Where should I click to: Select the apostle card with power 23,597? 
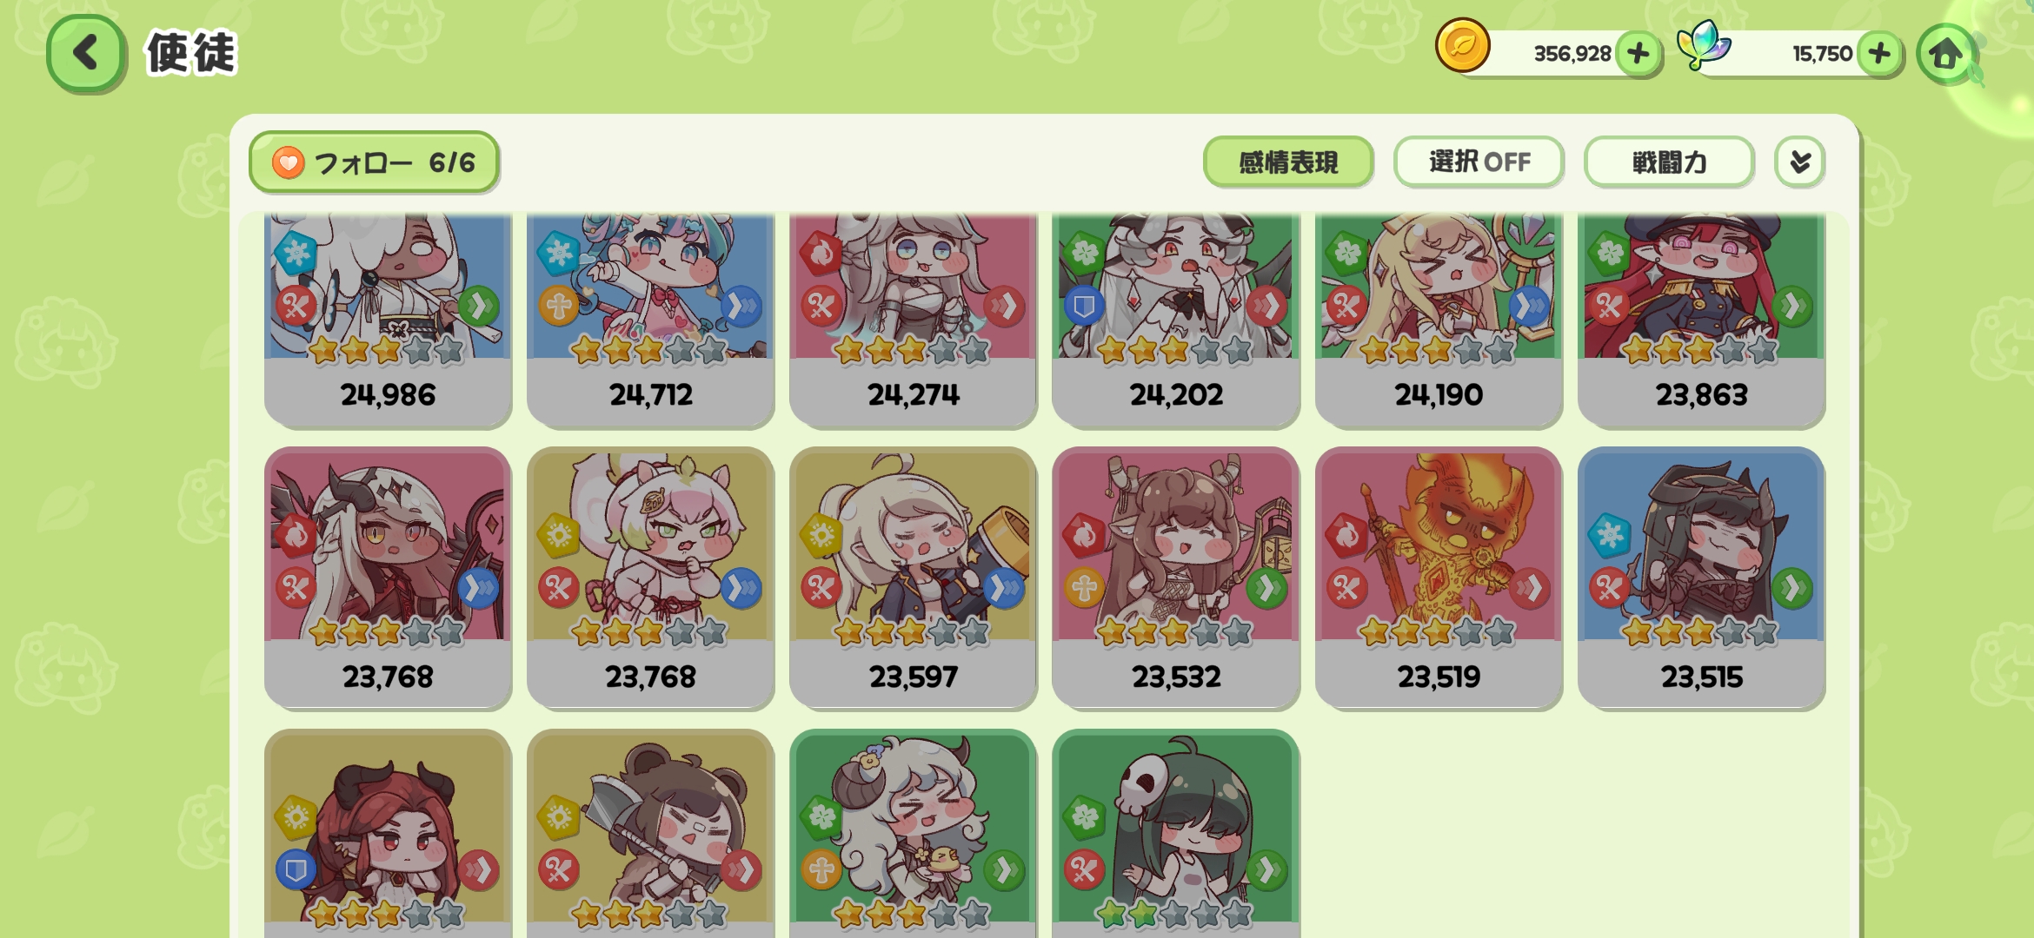pyautogui.click(x=913, y=578)
